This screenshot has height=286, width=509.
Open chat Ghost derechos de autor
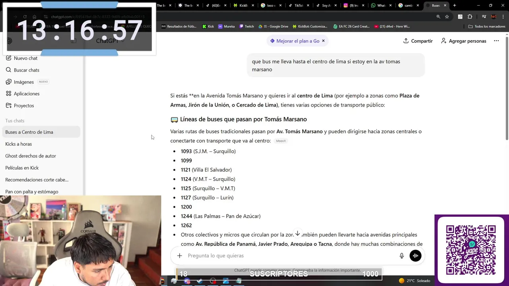pyautogui.click(x=41, y=156)
